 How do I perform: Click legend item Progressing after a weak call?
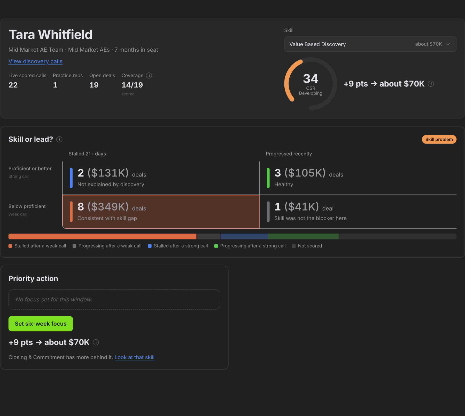[x=107, y=246]
